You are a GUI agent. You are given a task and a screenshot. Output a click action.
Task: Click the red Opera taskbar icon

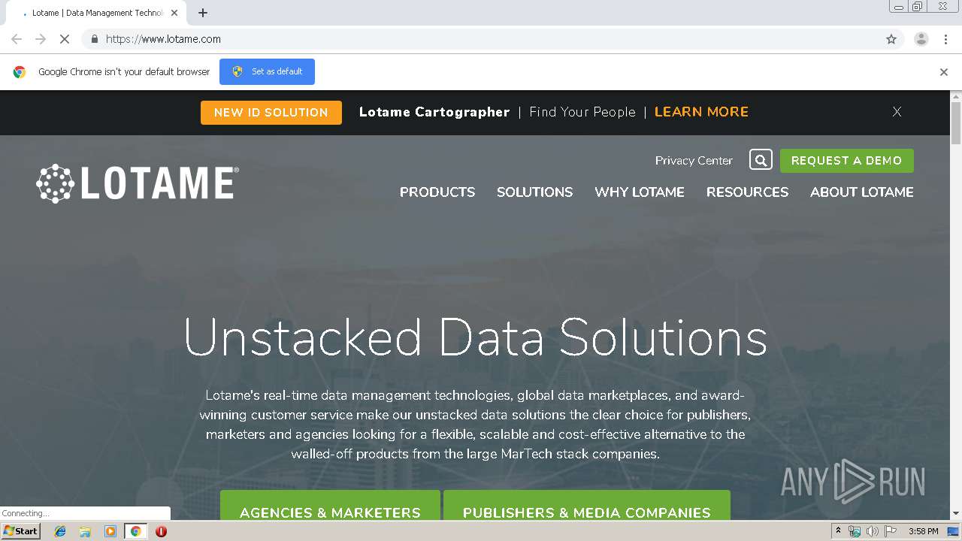[x=161, y=531]
